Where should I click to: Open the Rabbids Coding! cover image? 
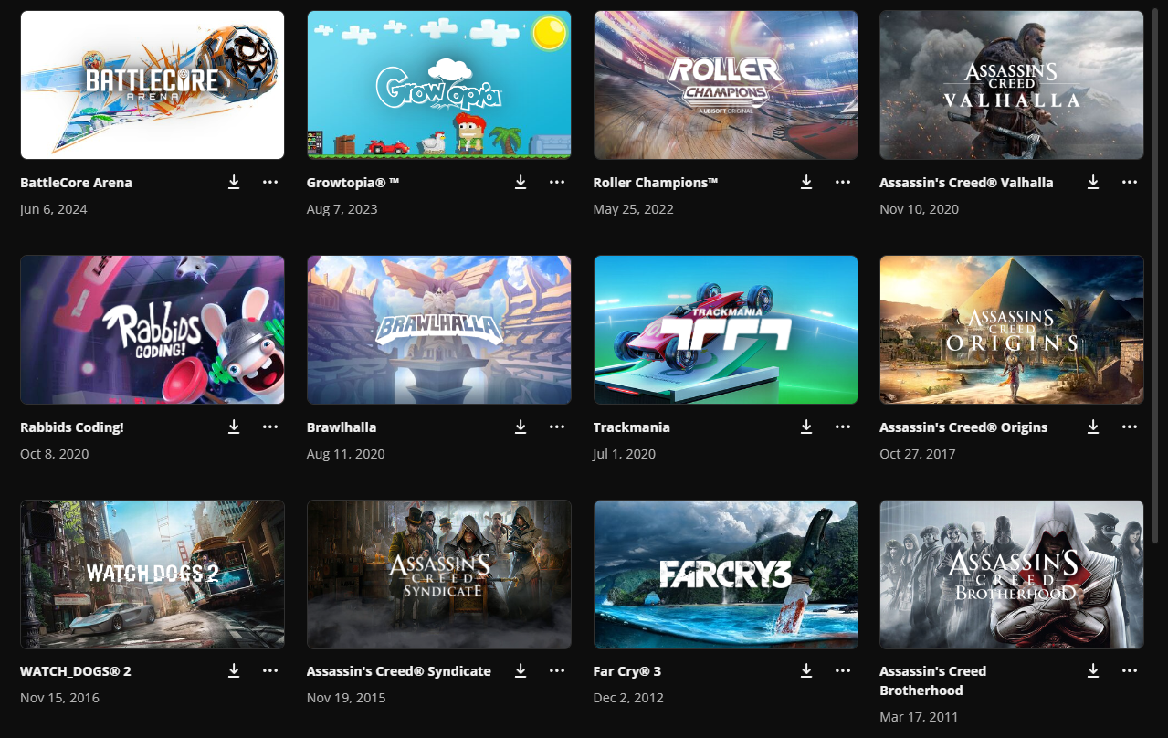click(153, 330)
